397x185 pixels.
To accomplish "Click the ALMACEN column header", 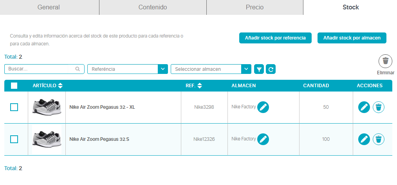I will point(244,86).
